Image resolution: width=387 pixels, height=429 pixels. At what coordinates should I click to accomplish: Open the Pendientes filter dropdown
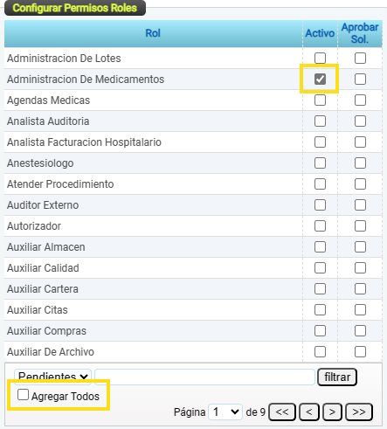(x=52, y=377)
